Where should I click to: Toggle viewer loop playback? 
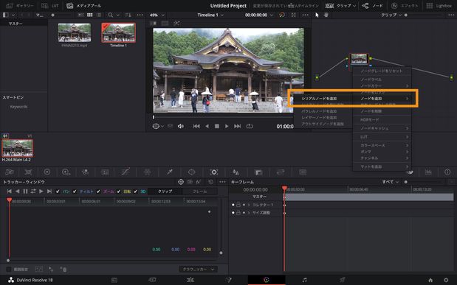tap(250, 126)
